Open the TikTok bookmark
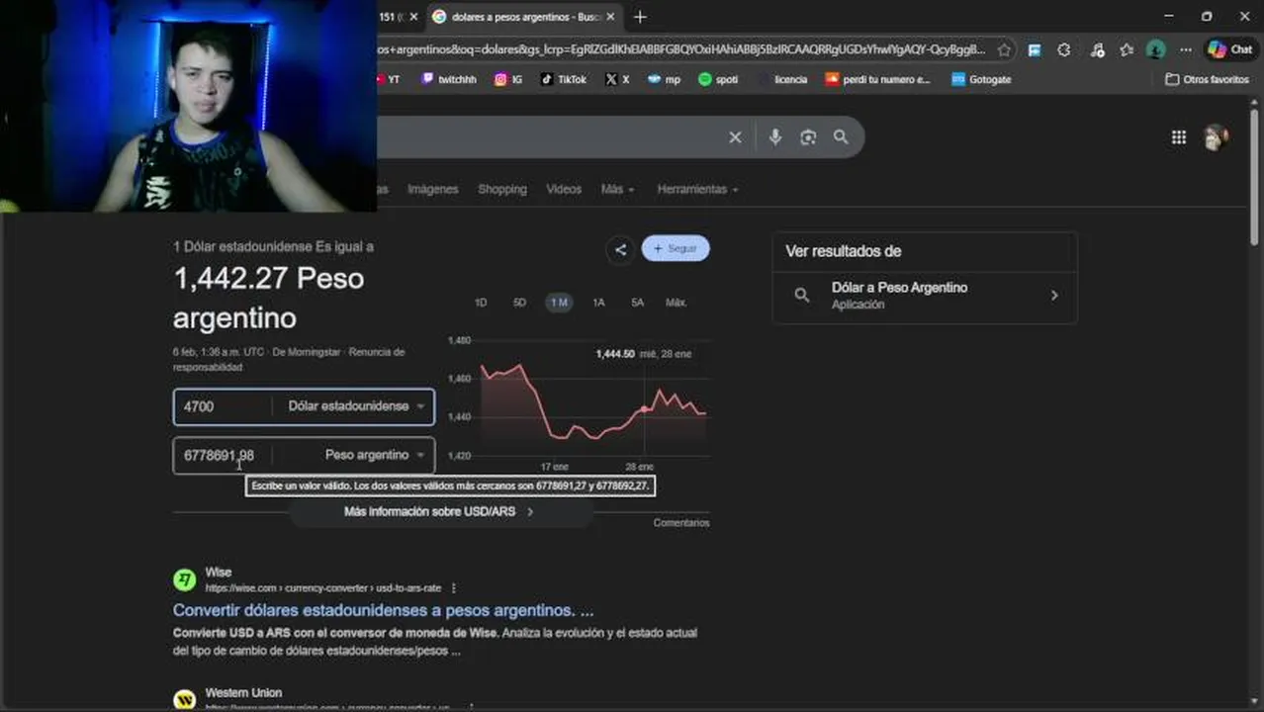 click(x=564, y=79)
